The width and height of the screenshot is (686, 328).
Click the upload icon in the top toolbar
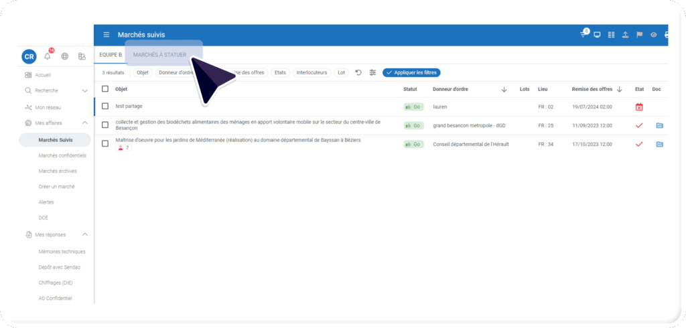625,35
